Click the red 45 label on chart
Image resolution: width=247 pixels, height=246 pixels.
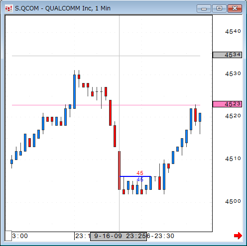(140, 173)
